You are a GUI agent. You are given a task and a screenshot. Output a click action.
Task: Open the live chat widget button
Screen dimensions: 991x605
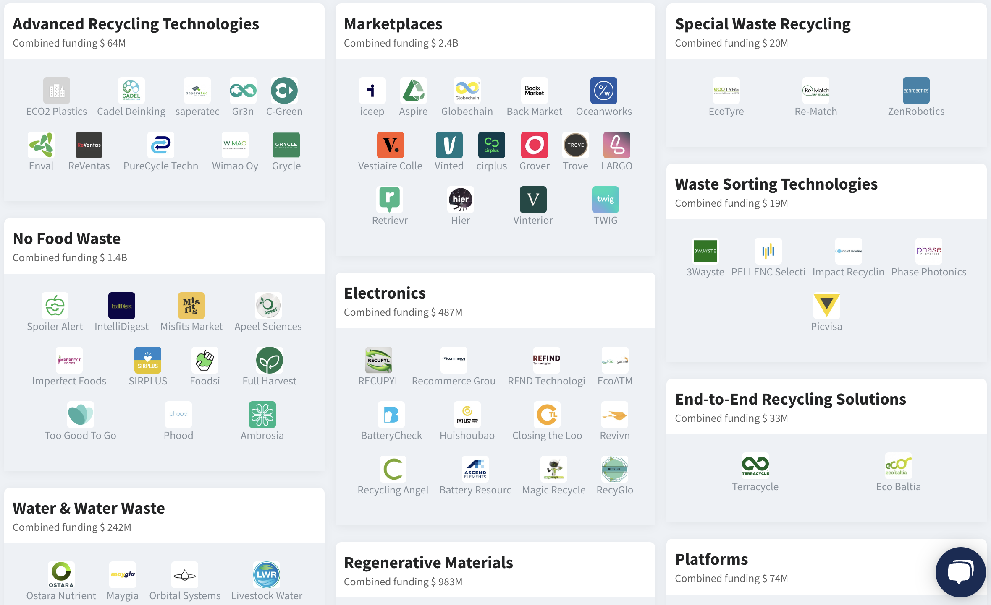pos(961,572)
